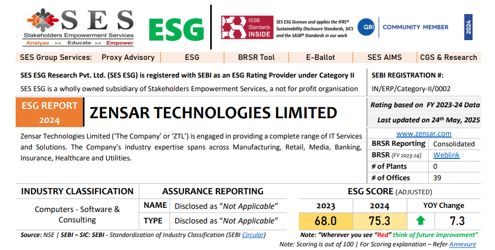The image size is (495, 250).
Task: Open the ESG service tab
Action: [192, 57]
